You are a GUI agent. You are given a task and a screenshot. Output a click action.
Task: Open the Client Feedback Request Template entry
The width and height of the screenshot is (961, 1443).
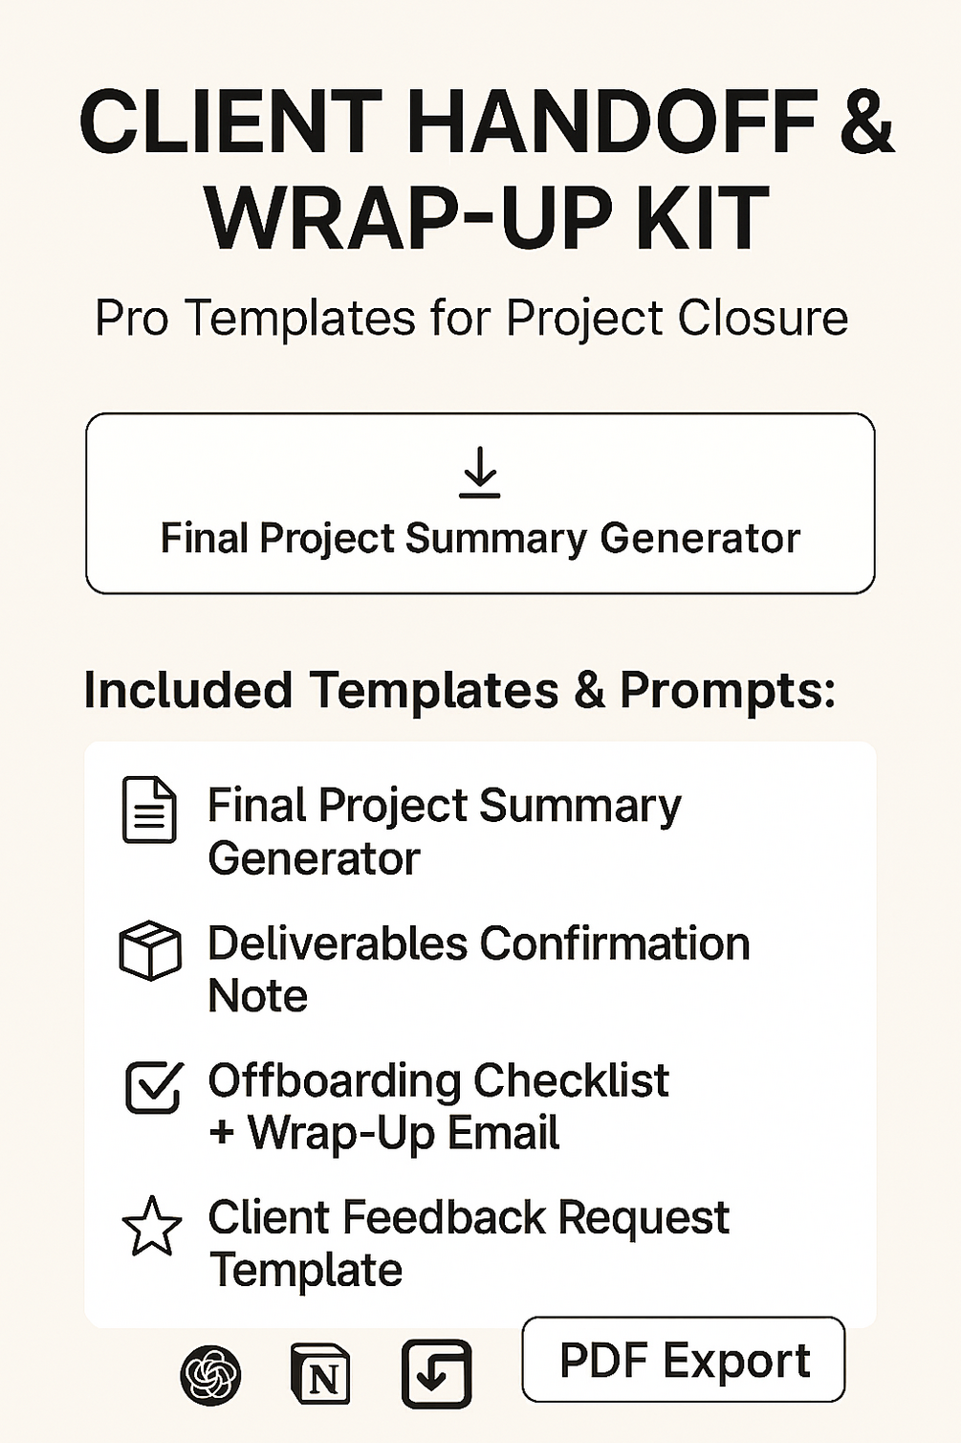(x=468, y=1243)
